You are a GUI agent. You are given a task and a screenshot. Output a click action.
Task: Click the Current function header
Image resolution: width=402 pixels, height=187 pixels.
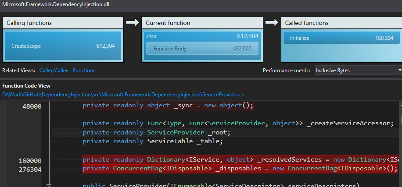click(x=202, y=23)
